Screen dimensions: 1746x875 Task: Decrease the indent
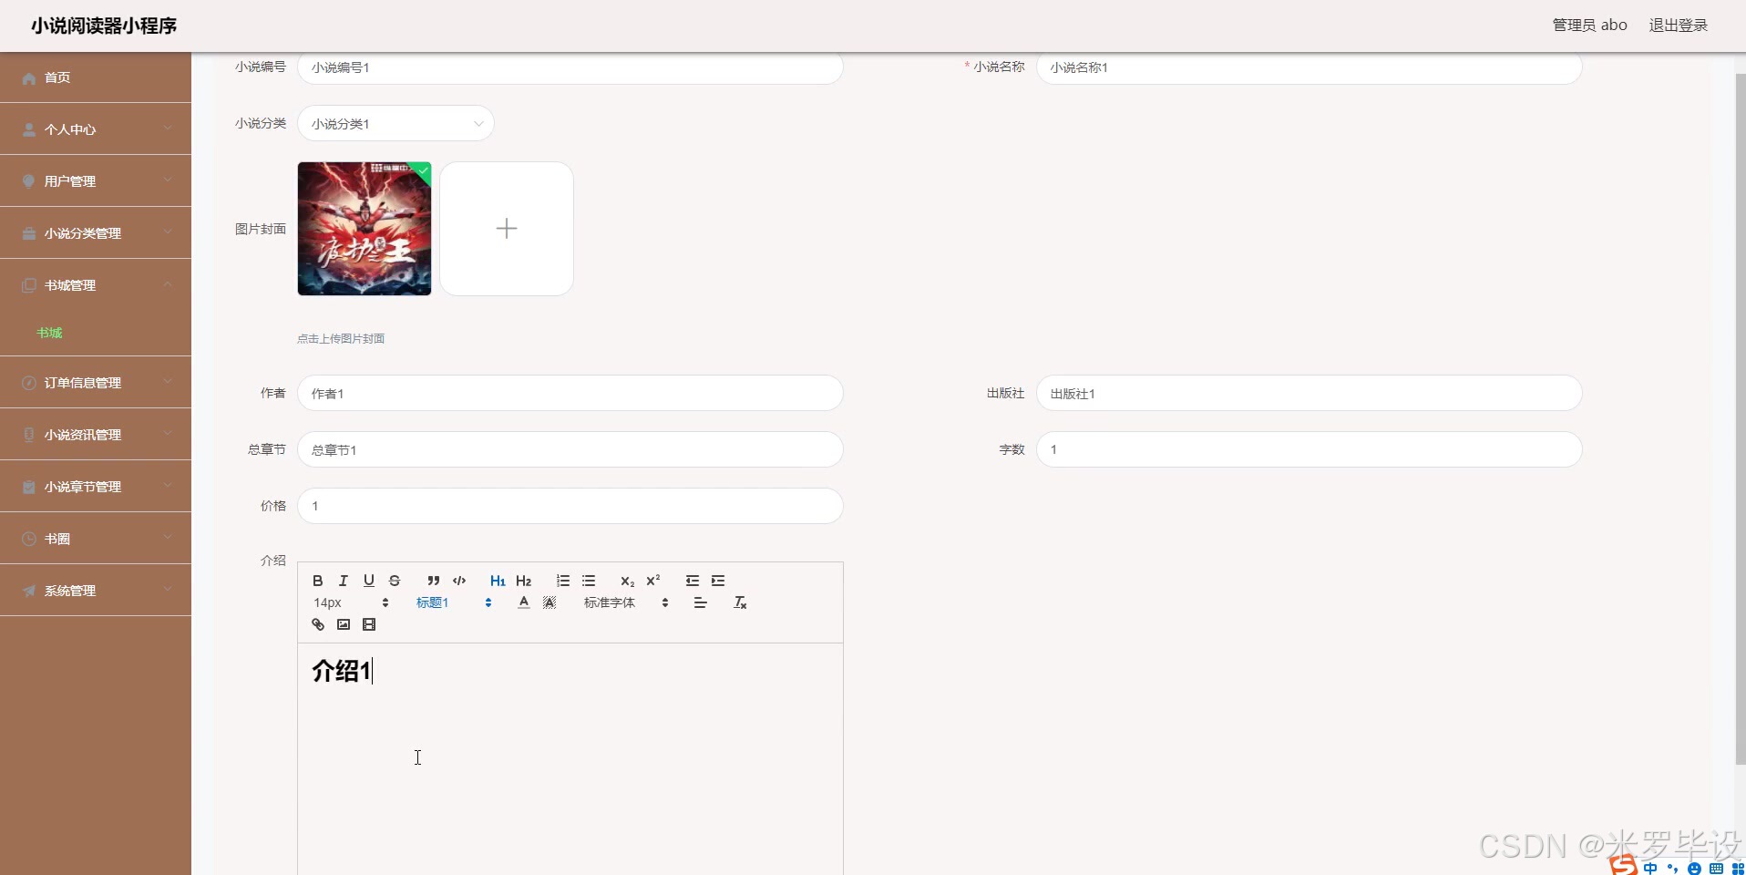(693, 581)
